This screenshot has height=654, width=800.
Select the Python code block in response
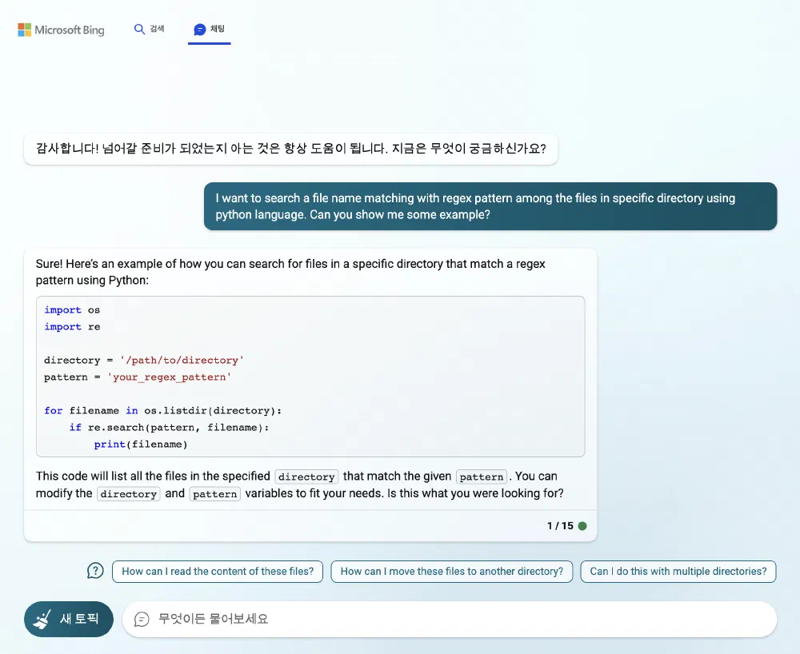click(x=310, y=376)
